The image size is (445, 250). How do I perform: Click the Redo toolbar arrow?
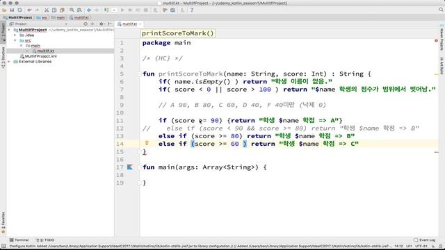(37, 10)
